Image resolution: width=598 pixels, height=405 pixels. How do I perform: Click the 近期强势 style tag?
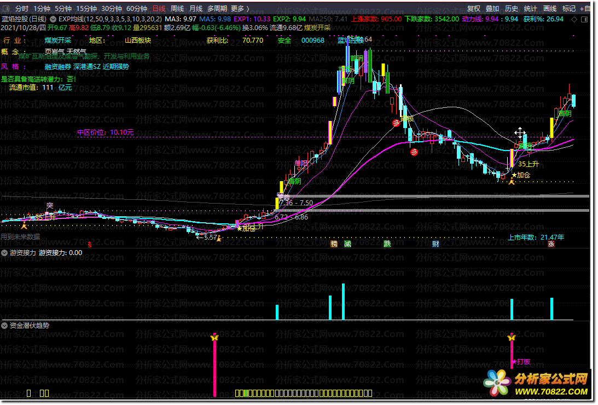[116, 67]
